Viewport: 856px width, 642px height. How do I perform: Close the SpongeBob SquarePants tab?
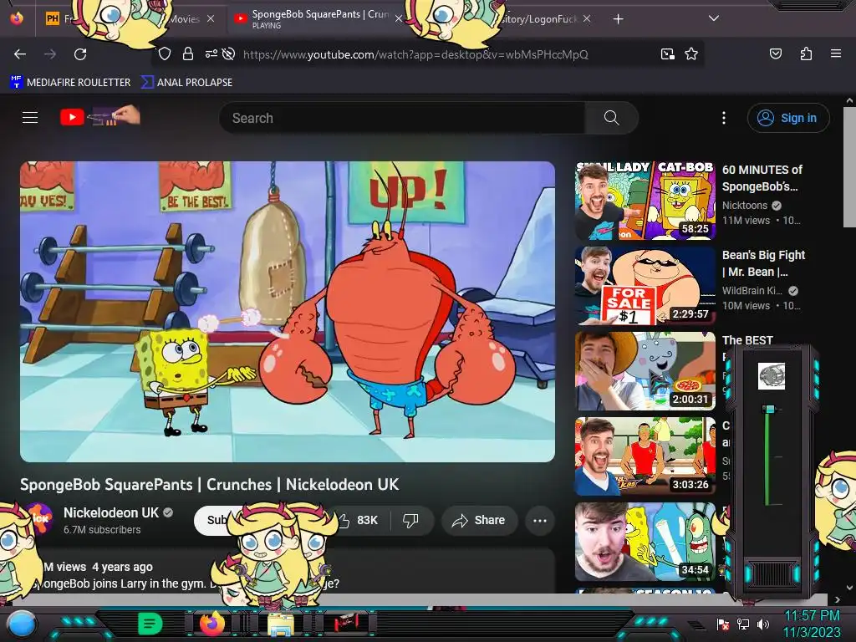(x=399, y=18)
